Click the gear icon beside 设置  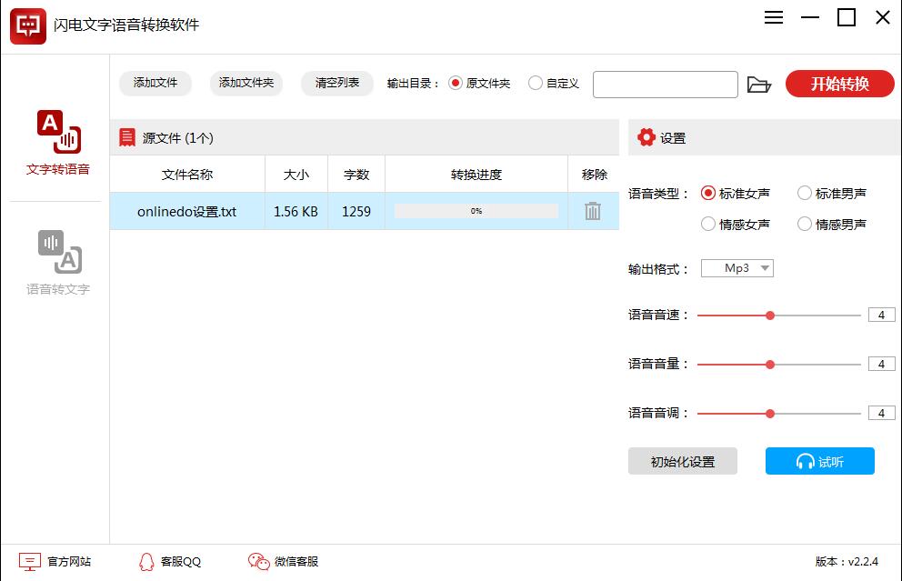(x=647, y=136)
